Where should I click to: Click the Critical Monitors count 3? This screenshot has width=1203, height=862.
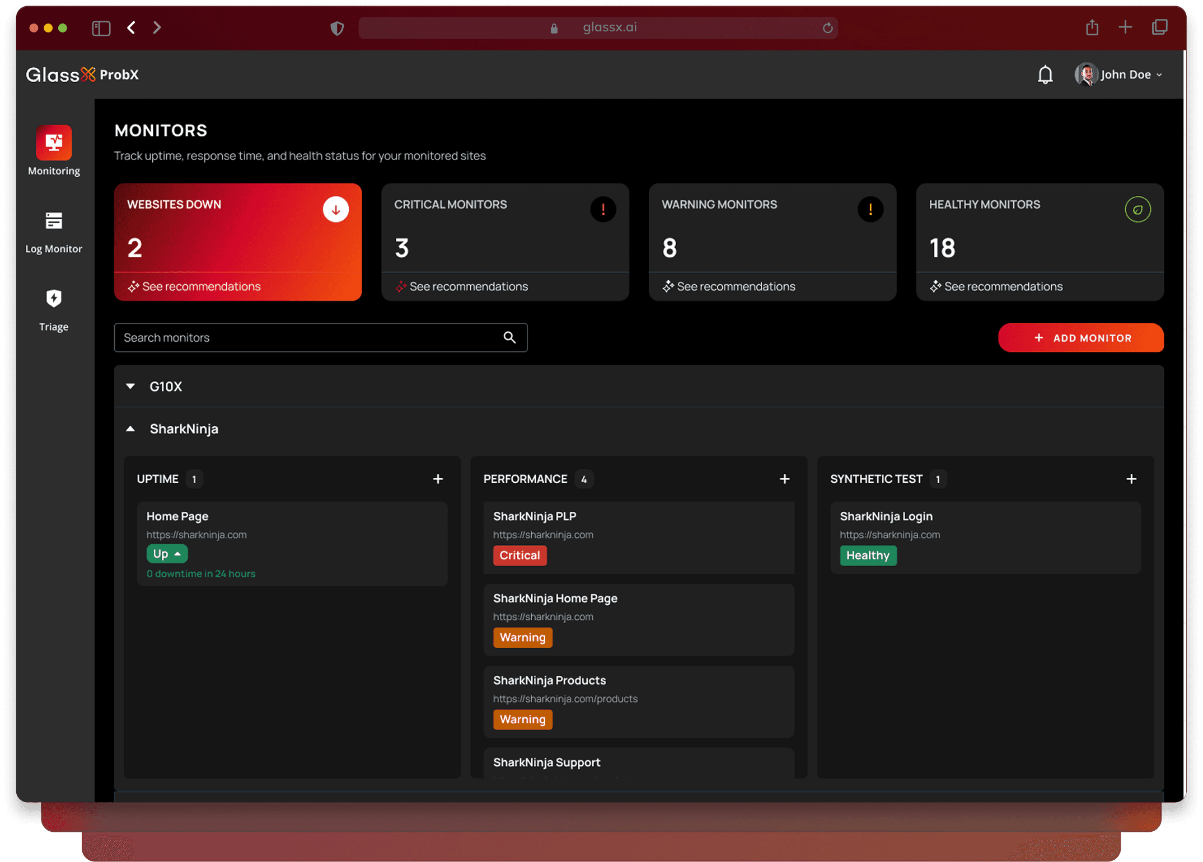pos(402,248)
